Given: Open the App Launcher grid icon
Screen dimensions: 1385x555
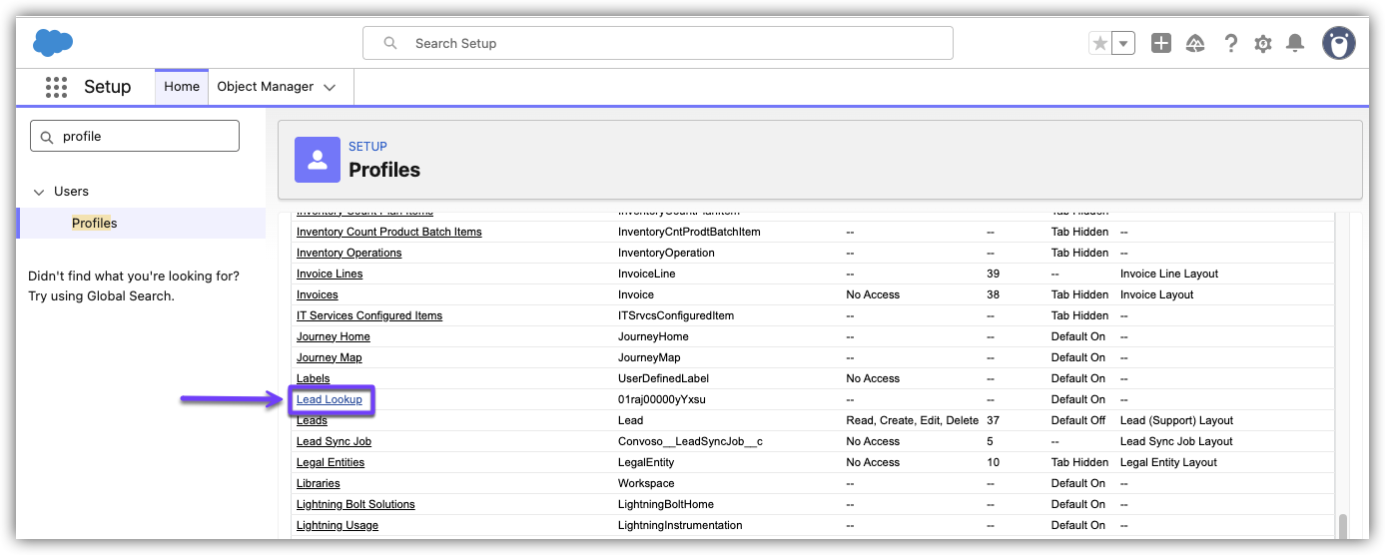Looking at the screenshot, I should pyautogui.click(x=56, y=87).
